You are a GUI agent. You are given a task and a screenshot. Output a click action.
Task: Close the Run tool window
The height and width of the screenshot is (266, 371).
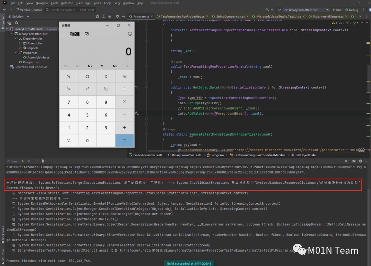tap(346, 161)
